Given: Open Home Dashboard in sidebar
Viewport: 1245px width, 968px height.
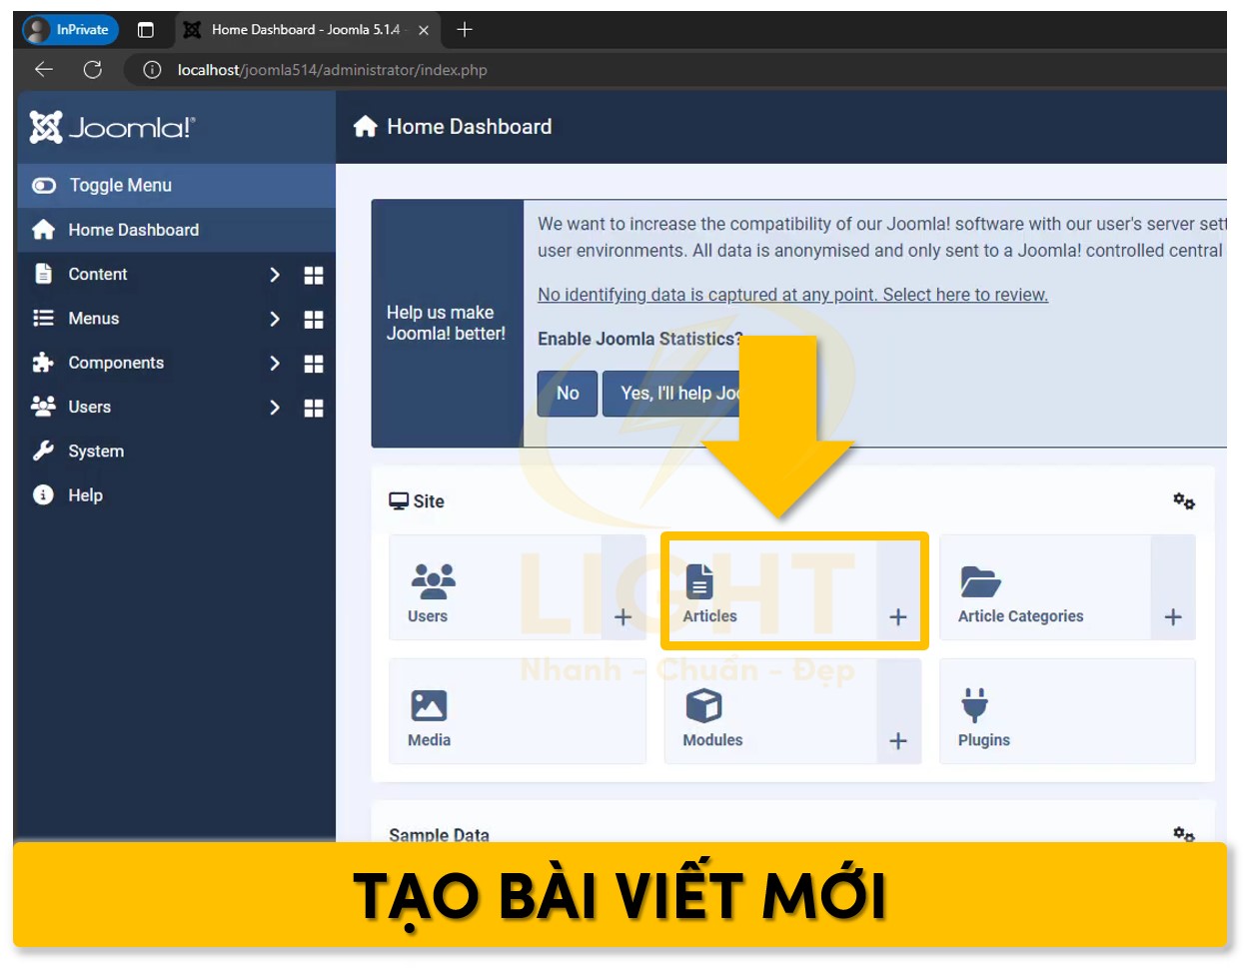Looking at the screenshot, I should [176, 230].
